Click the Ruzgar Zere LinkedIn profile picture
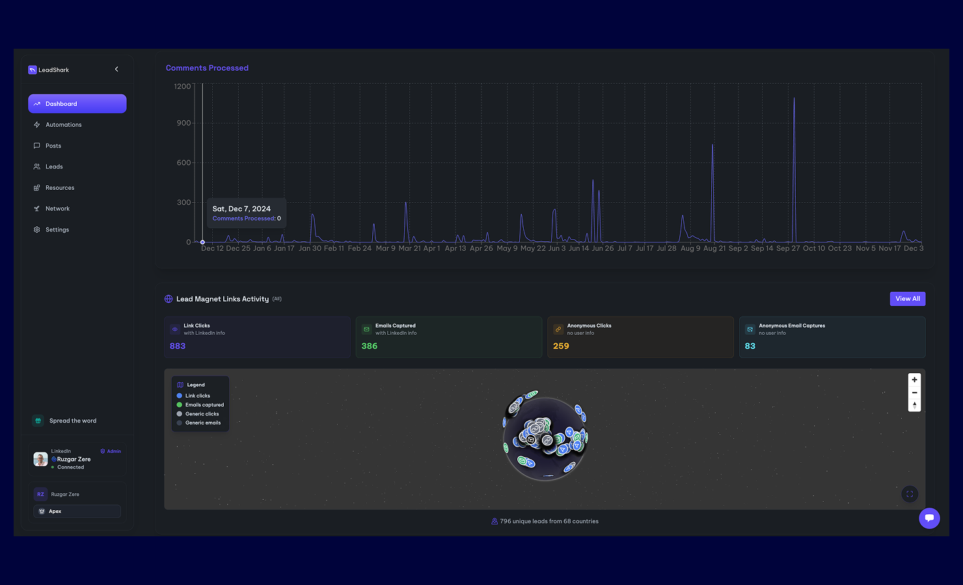This screenshot has width=963, height=585. point(40,459)
